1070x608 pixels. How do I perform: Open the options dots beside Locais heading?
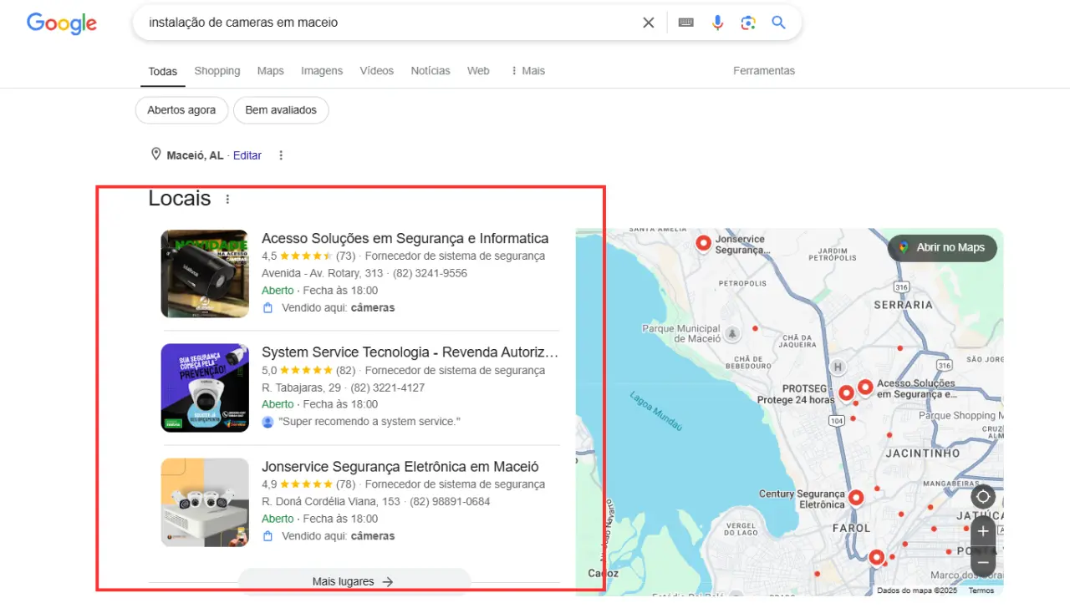point(227,199)
